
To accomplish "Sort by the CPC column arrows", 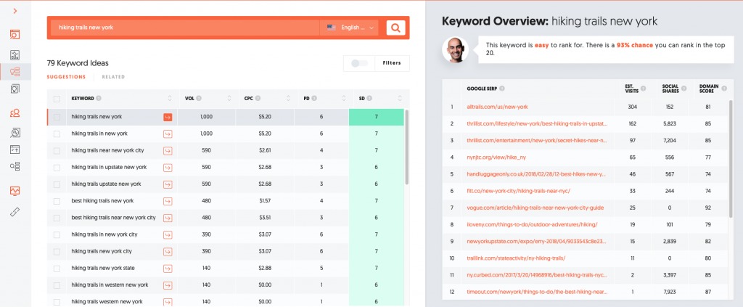I will (x=288, y=99).
